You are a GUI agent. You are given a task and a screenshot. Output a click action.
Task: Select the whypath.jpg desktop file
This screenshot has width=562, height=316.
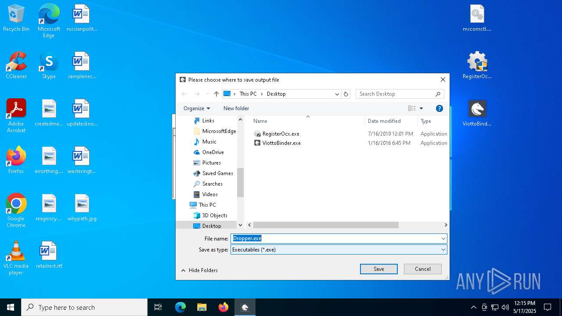82,208
